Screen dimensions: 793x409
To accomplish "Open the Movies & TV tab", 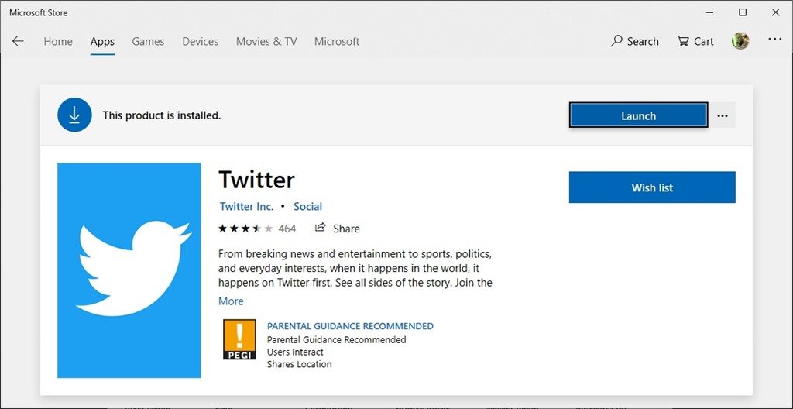I will (266, 42).
